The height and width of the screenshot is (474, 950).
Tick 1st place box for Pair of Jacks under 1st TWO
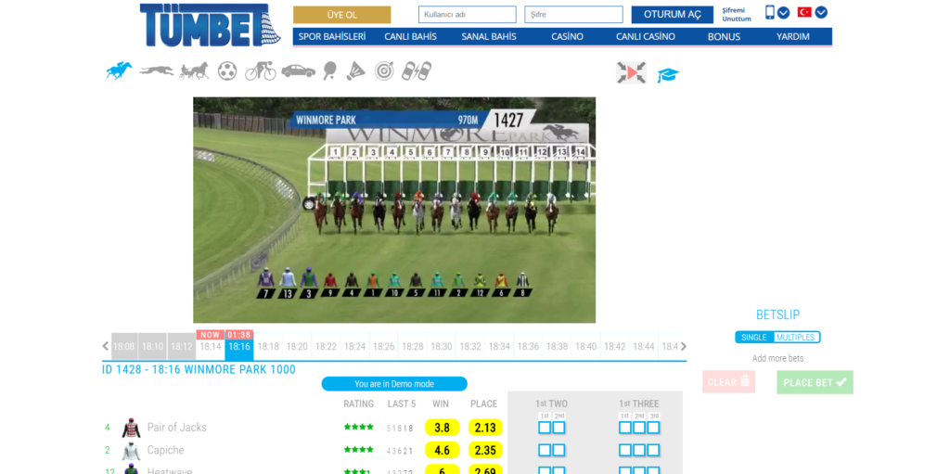(545, 428)
